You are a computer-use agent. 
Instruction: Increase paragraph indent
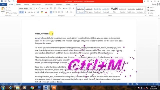click(66, 8)
